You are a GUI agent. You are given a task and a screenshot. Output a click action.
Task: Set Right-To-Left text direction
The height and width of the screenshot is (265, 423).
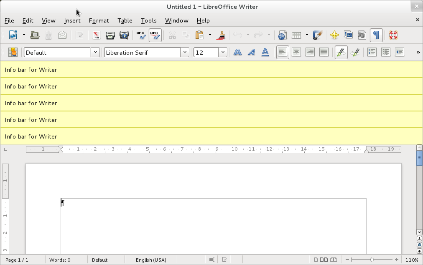[355, 52]
